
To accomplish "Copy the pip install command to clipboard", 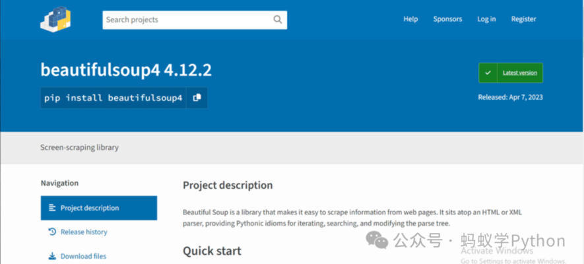I will [x=197, y=98].
